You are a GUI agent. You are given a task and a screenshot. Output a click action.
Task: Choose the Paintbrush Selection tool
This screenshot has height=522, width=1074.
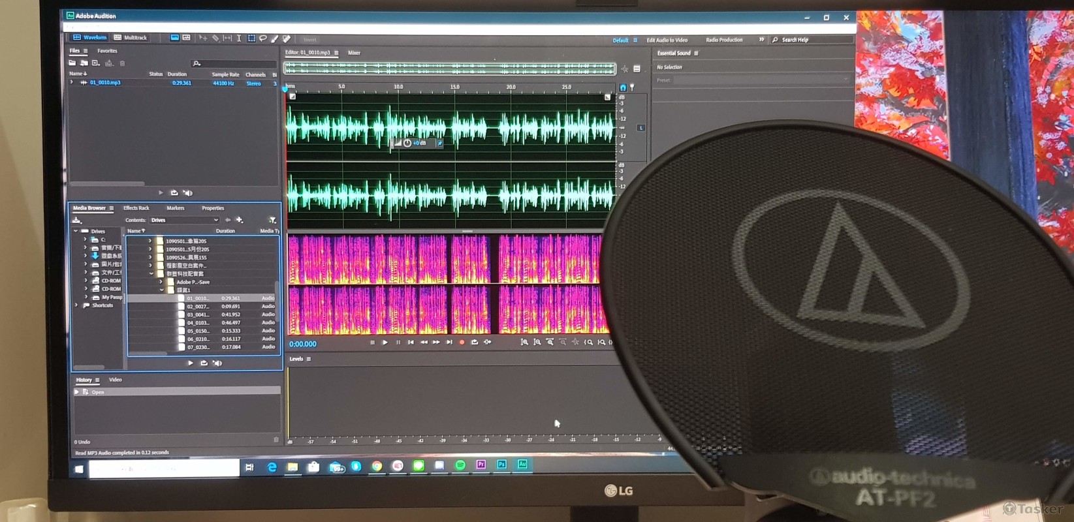click(275, 38)
